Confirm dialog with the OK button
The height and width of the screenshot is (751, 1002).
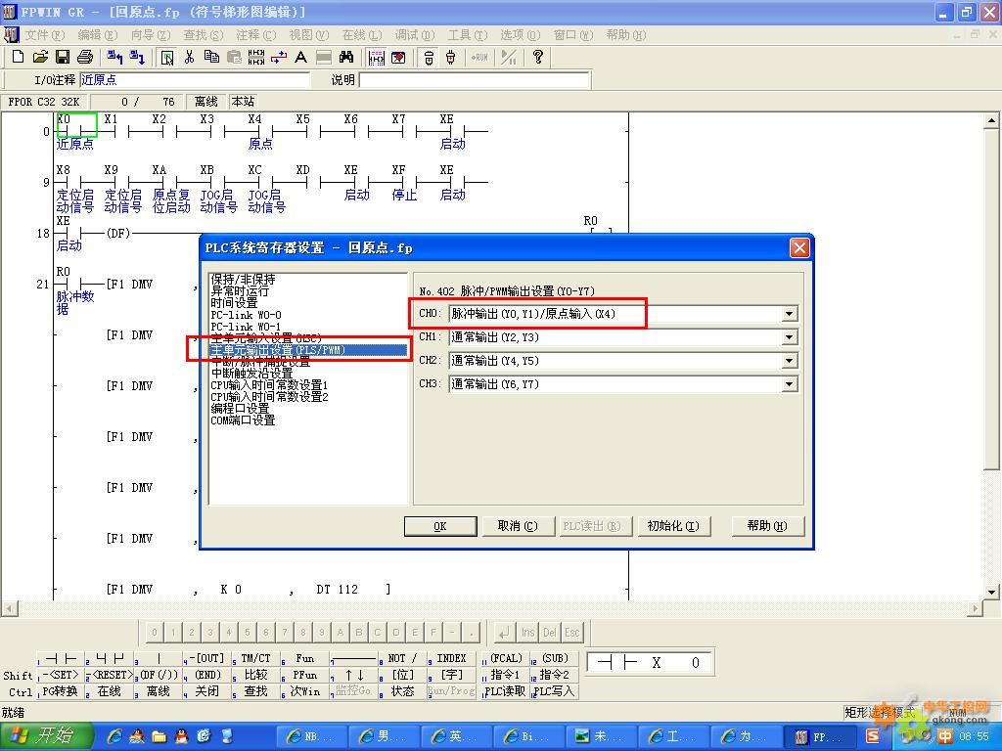440,526
